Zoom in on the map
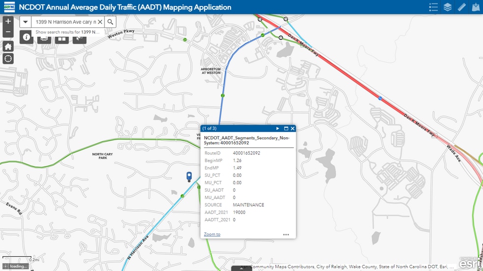This screenshot has width=483, height=271. point(8,22)
